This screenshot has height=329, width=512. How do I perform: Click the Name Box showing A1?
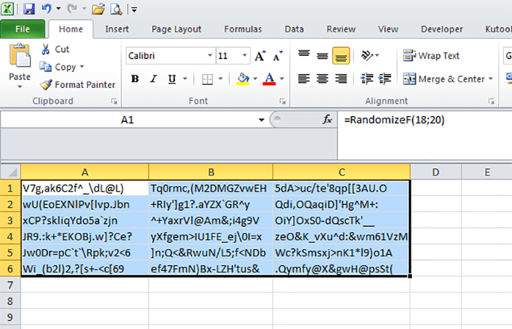pos(127,120)
